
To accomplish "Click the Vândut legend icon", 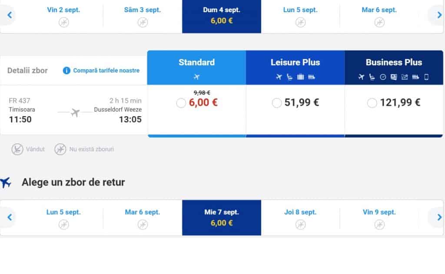I will (x=17, y=149).
